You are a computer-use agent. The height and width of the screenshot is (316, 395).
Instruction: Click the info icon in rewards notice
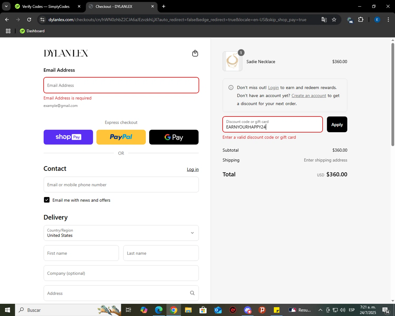[231, 87]
